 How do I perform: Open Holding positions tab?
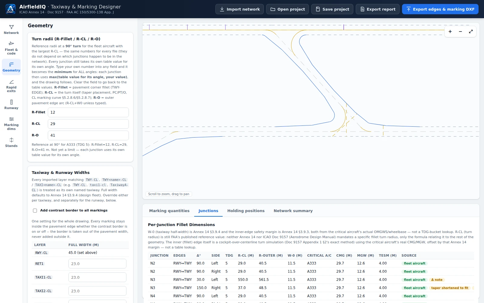coord(246,211)
